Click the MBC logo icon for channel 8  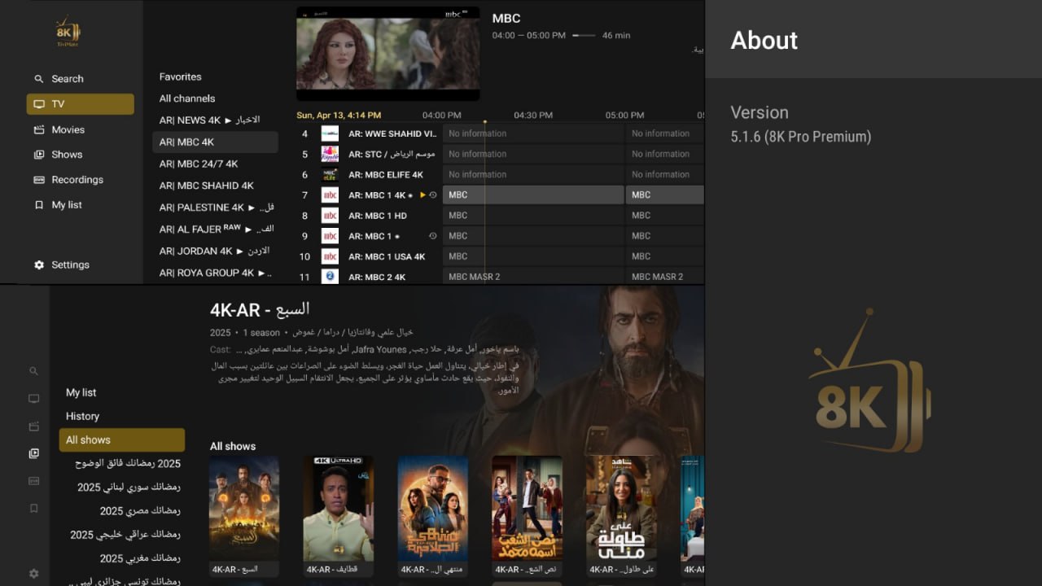point(330,216)
